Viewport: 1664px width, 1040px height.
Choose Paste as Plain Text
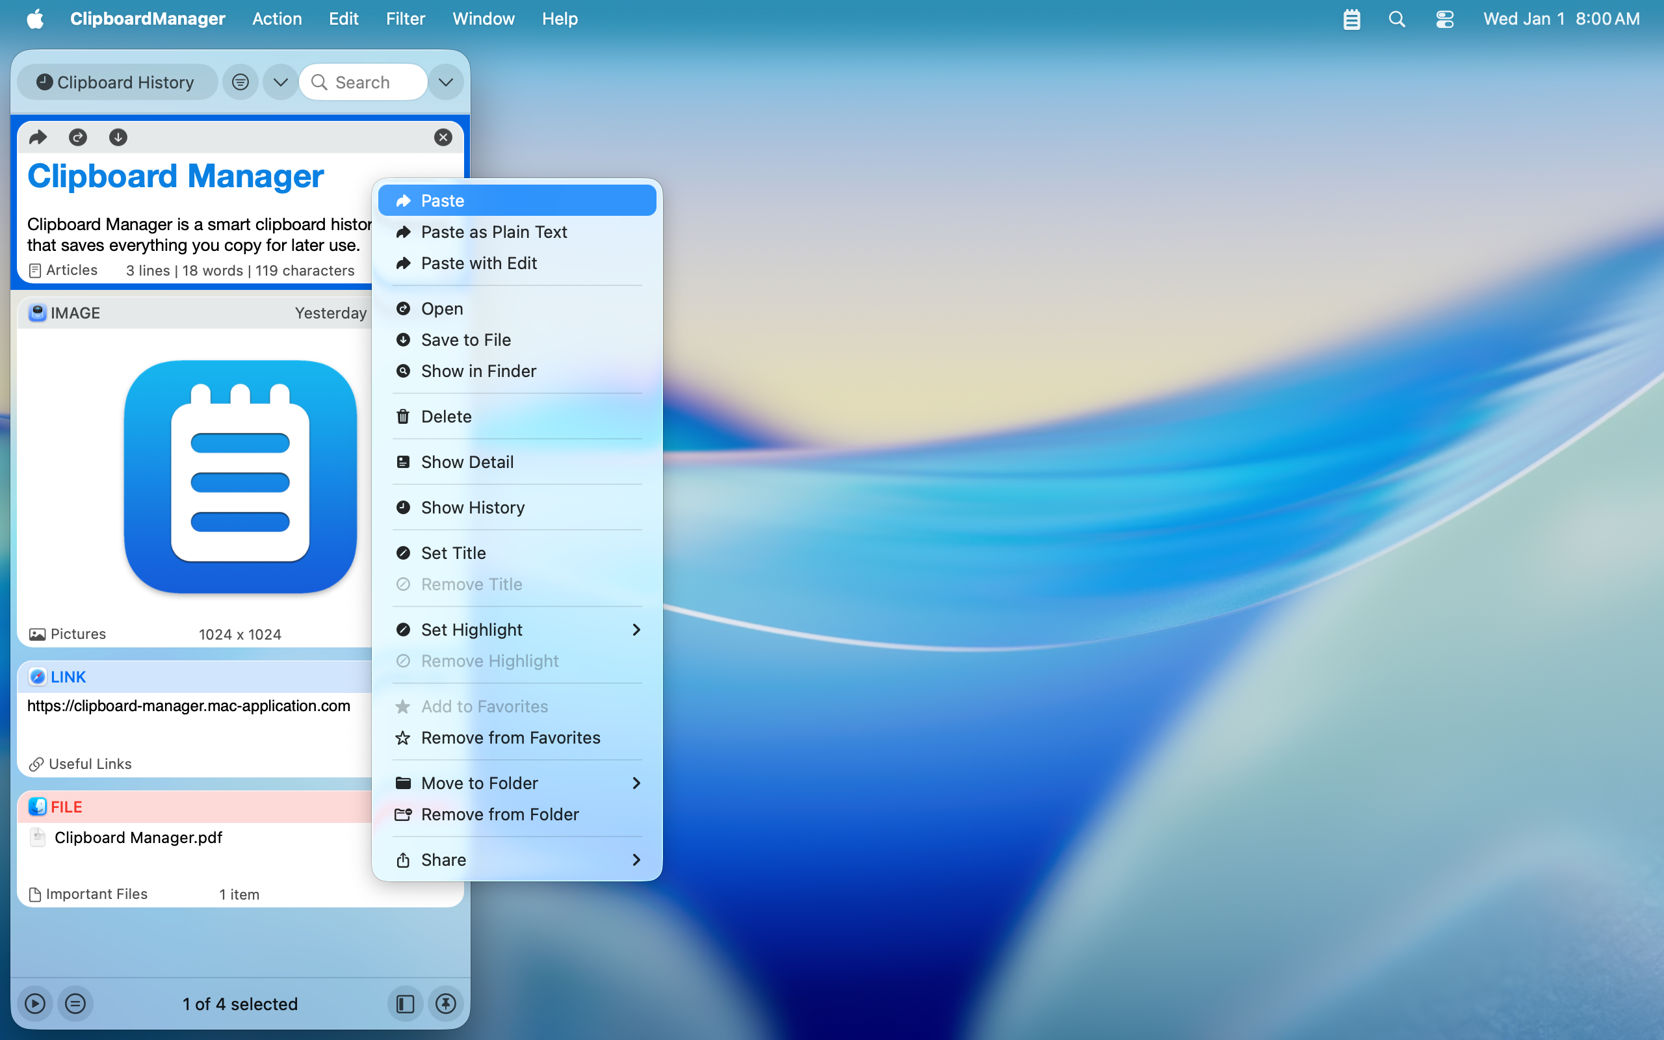click(x=494, y=232)
